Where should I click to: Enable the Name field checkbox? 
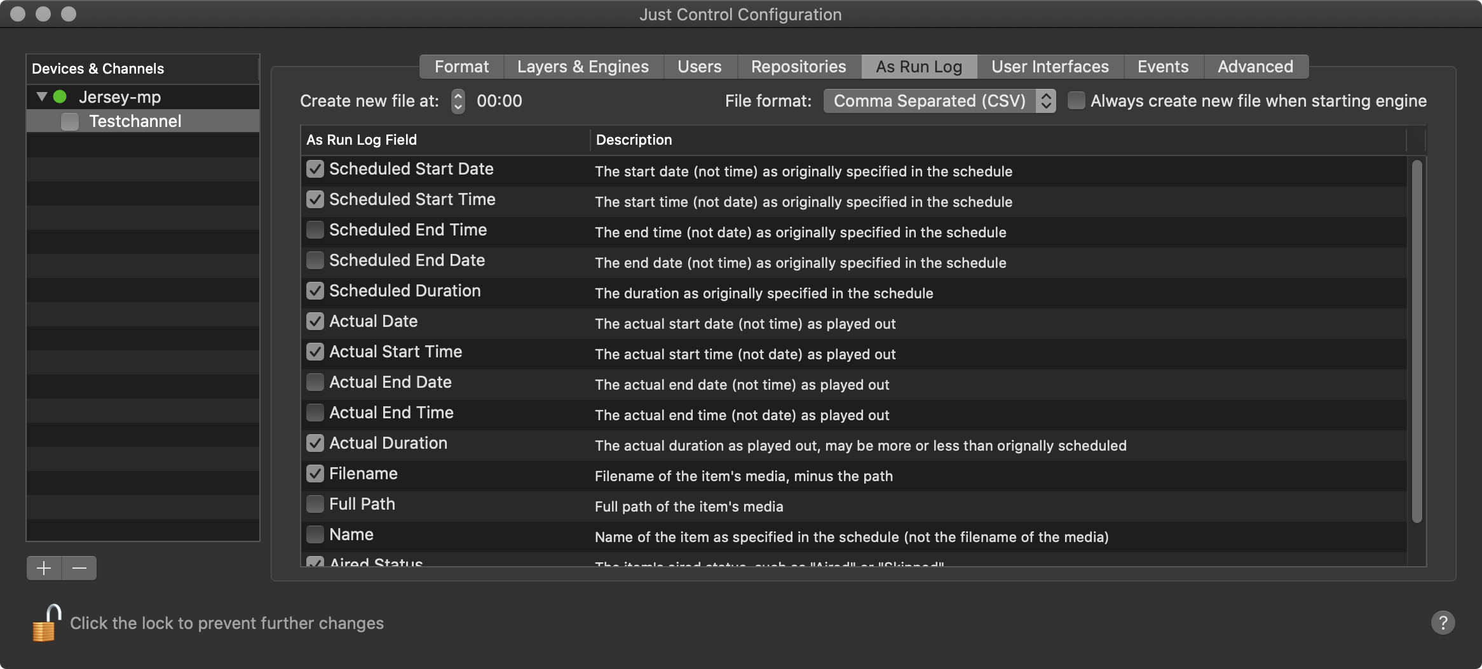click(315, 534)
